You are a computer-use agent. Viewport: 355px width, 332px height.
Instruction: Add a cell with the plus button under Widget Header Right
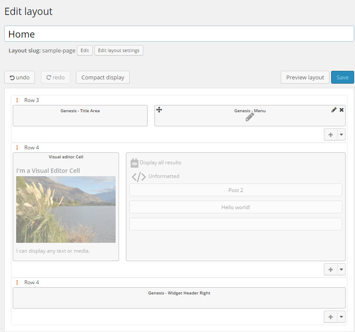[x=331, y=317]
